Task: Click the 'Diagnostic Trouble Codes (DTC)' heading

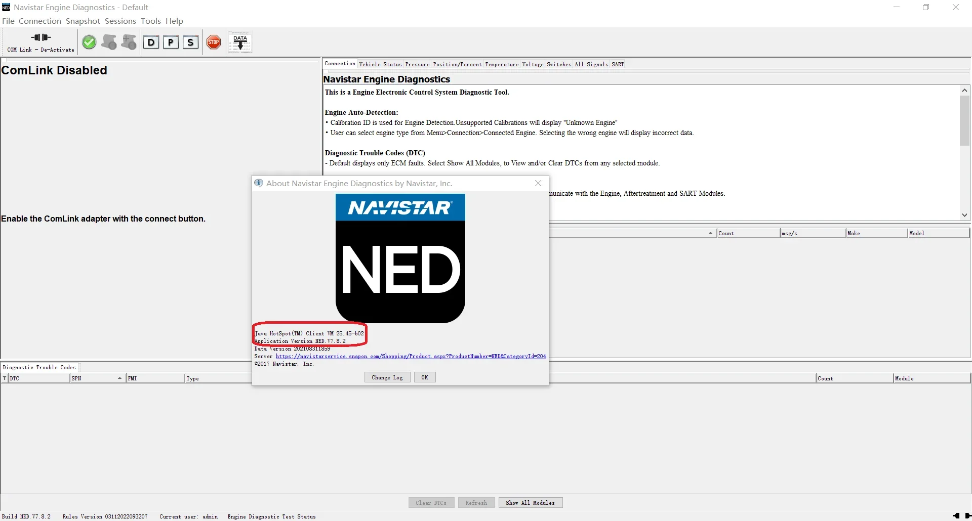Action: pyautogui.click(x=375, y=153)
